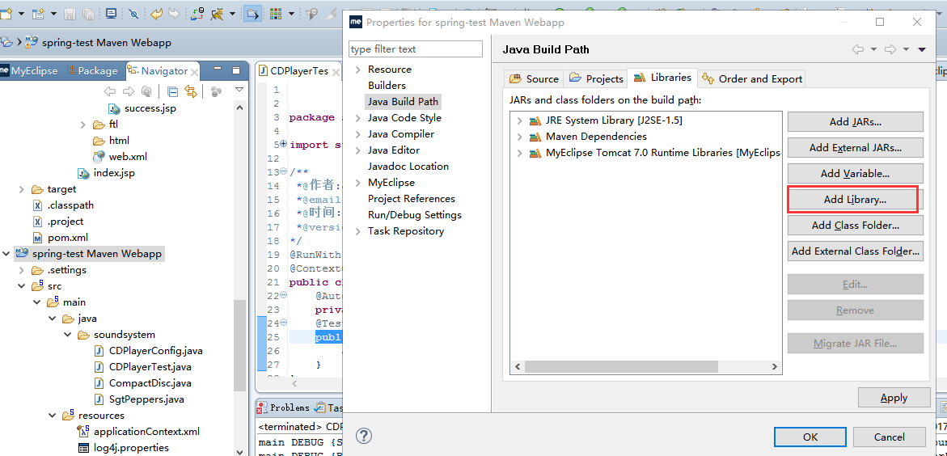Open the Tomcat server dropdown arrow
The height and width of the screenshot is (456, 947).
click(x=232, y=13)
